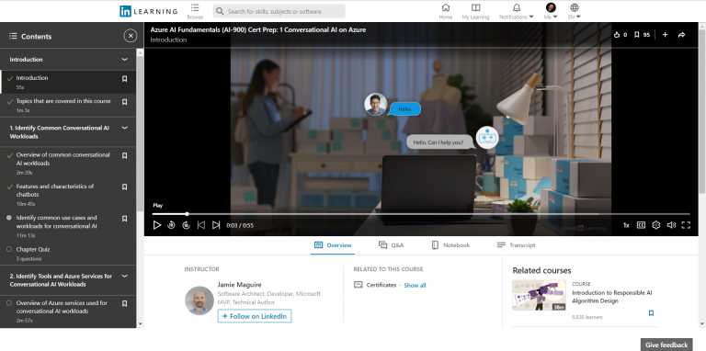Viewport: 706px width, 351px height.
Task: Skip to the next video
Action: (x=216, y=225)
